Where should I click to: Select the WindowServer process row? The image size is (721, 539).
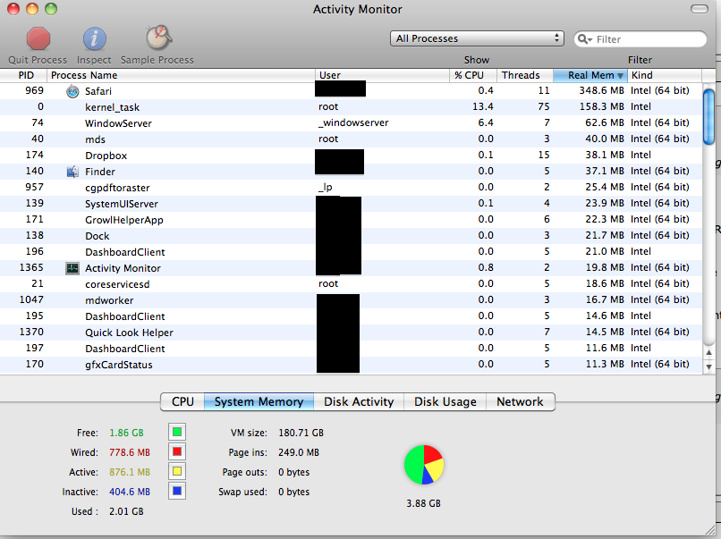tap(352, 123)
